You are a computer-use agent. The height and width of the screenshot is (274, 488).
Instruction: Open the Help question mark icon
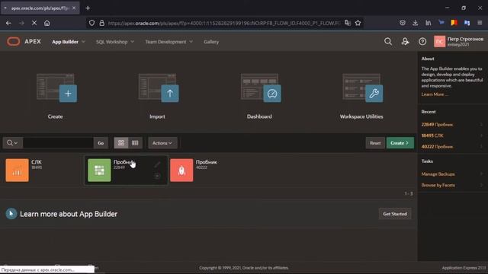(x=422, y=41)
